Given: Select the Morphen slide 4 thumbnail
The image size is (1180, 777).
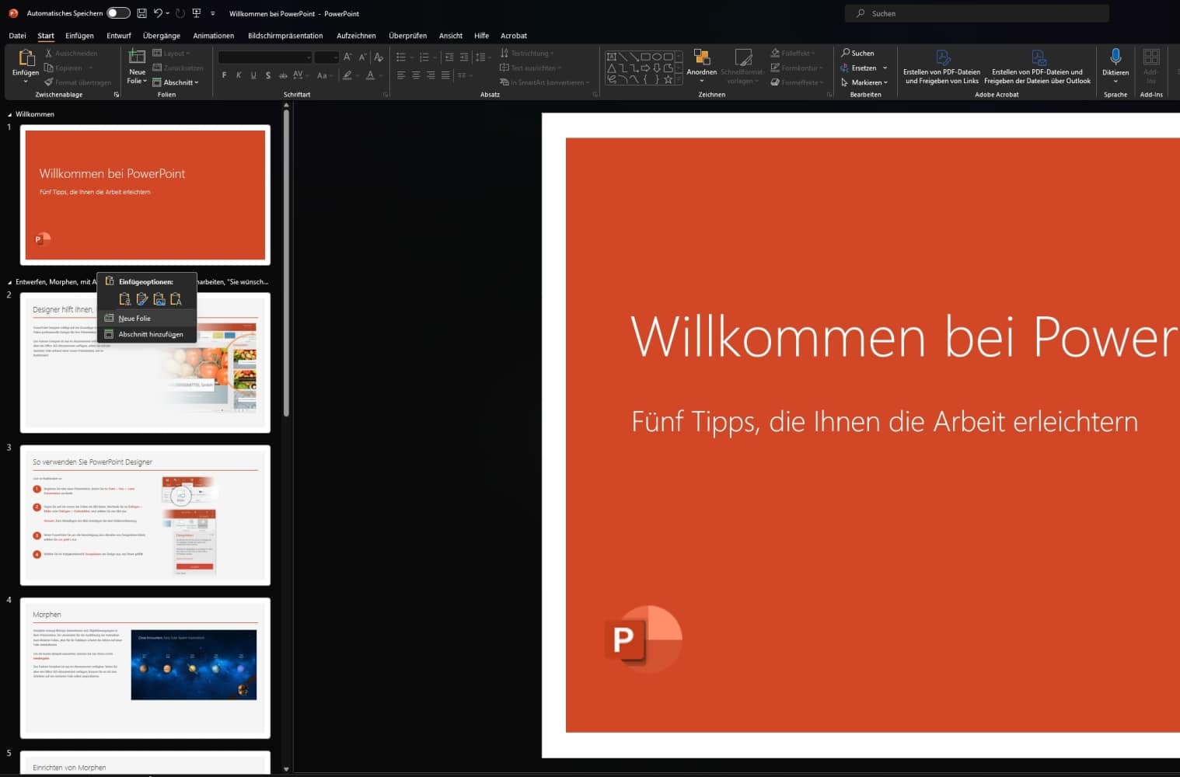Looking at the screenshot, I should click(x=145, y=667).
